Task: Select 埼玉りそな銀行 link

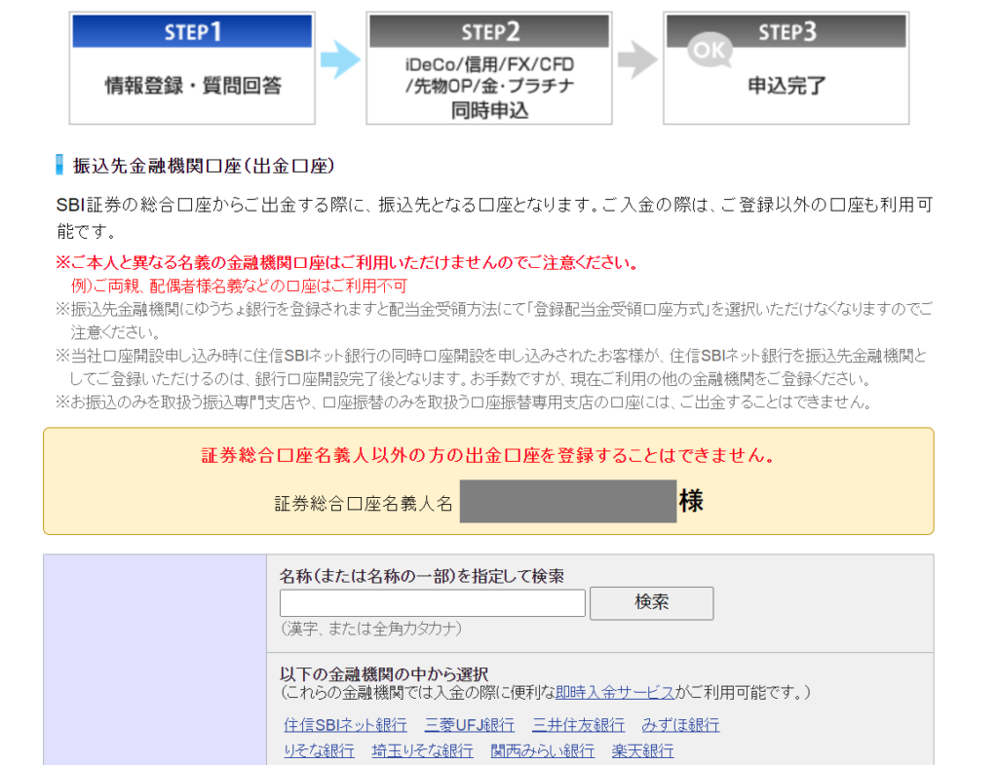Action: point(423,751)
